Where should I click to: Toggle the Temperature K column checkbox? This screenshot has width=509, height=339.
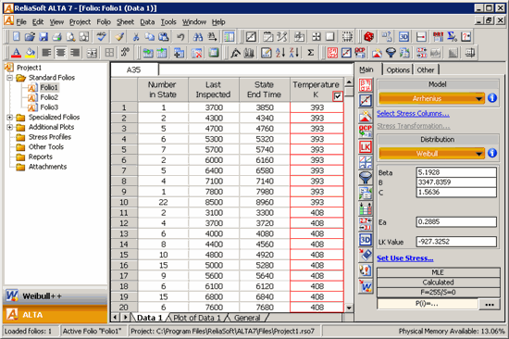tap(338, 96)
